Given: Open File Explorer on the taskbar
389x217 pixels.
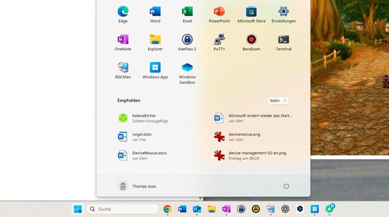Looking at the screenshot, I should tap(212, 209).
